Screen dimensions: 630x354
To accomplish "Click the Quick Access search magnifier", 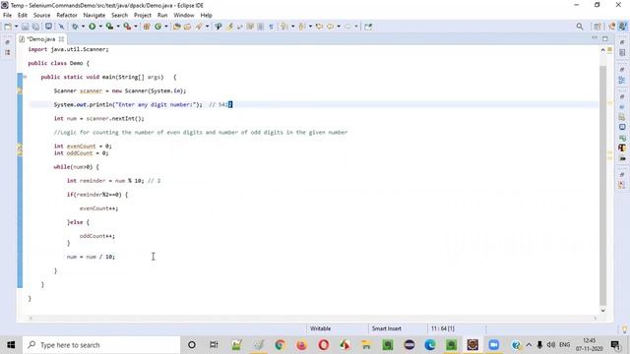I will pos(580,27).
